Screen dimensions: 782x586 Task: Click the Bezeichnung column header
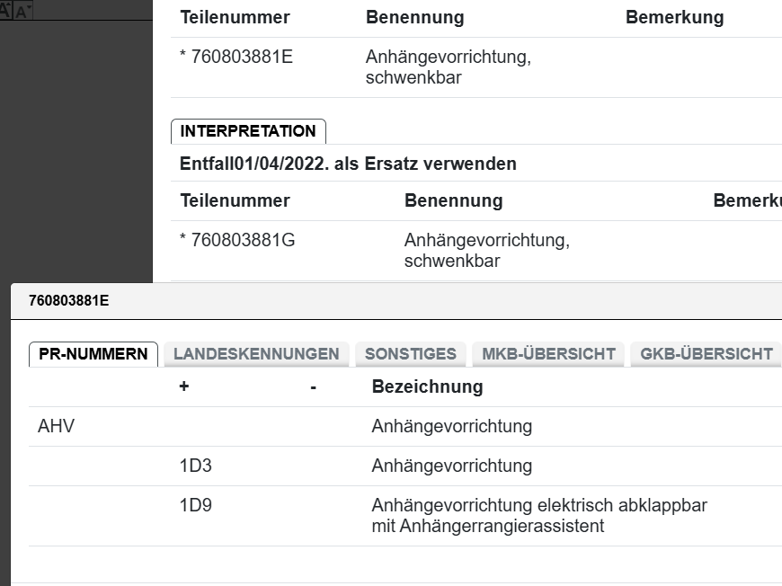427,387
